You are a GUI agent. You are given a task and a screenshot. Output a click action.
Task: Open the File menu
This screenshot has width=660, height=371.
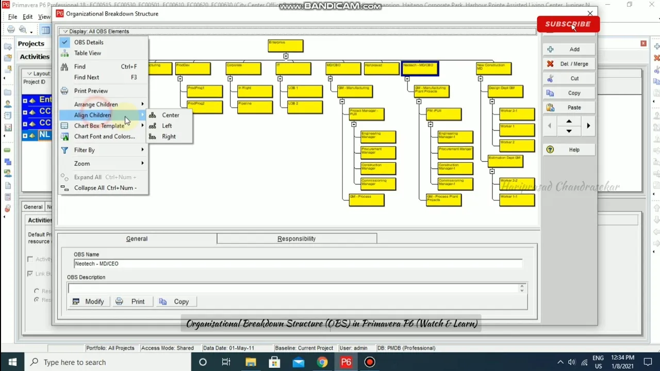[12, 16]
